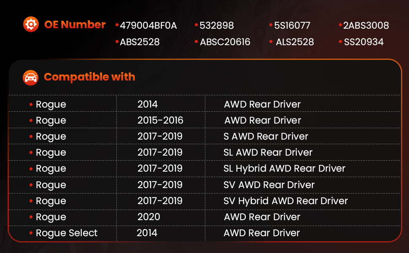
Task: Select OE number ABS2528
Action: click(x=140, y=42)
